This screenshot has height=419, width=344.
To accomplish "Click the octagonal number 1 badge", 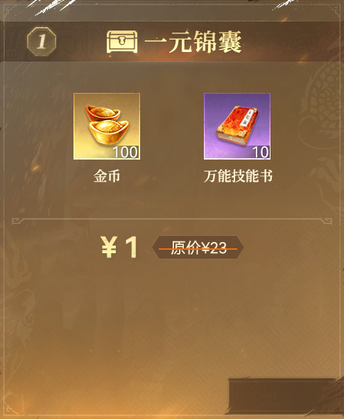I will click(42, 42).
